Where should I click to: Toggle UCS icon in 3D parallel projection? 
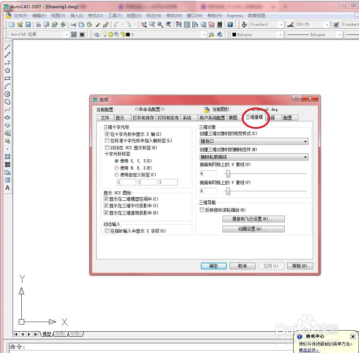point(106,206)
